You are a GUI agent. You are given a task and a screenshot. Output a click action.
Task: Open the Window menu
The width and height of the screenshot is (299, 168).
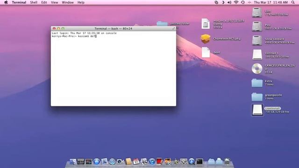[68, 2]
